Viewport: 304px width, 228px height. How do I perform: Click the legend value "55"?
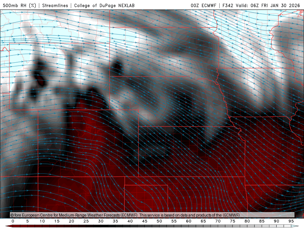point(174,221)
